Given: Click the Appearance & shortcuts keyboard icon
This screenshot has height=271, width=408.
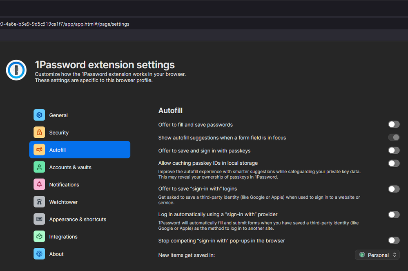Looking at the screenshot, I should pyautogui.click(x=39, y=219).
